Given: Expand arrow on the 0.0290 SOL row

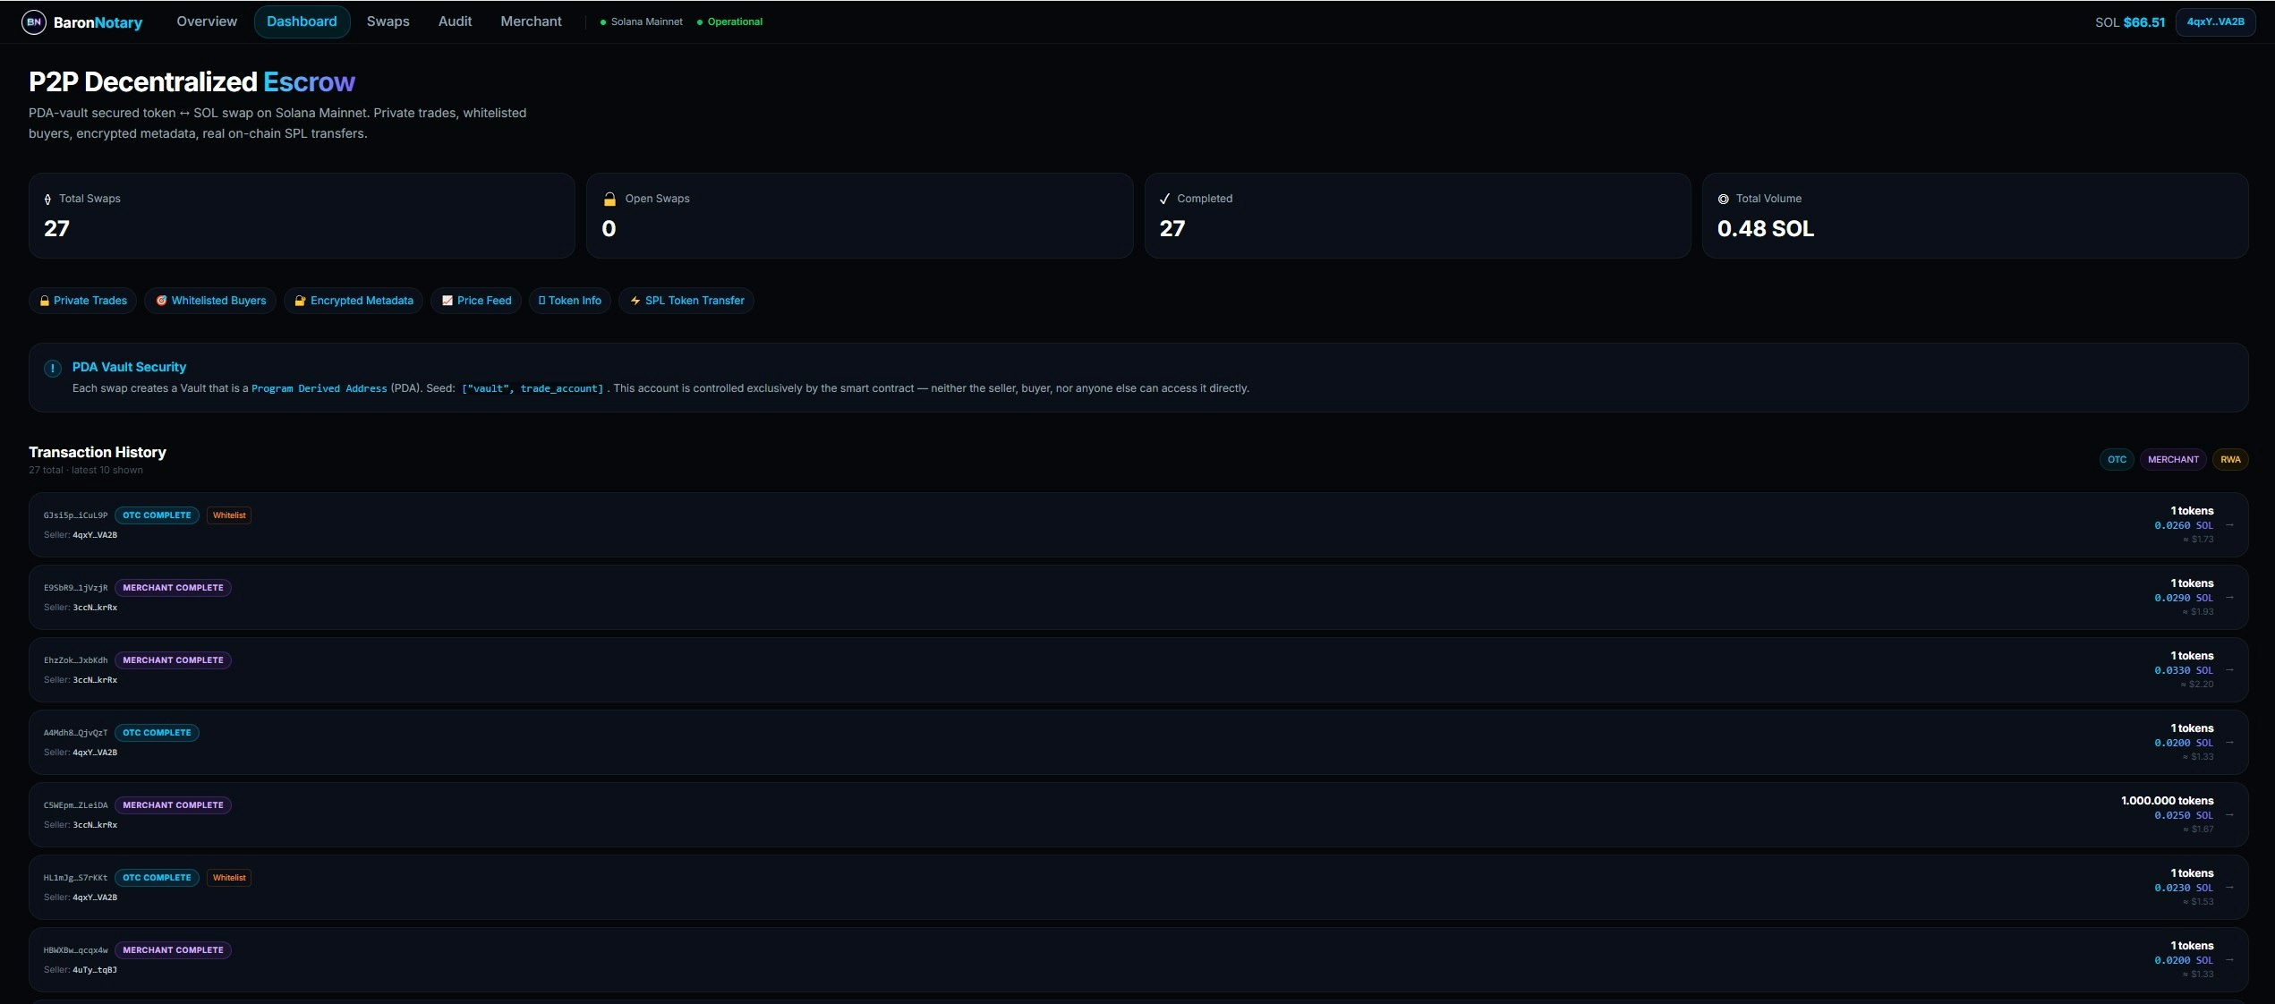Looking at the screenshot, I should click(2229, 598).
